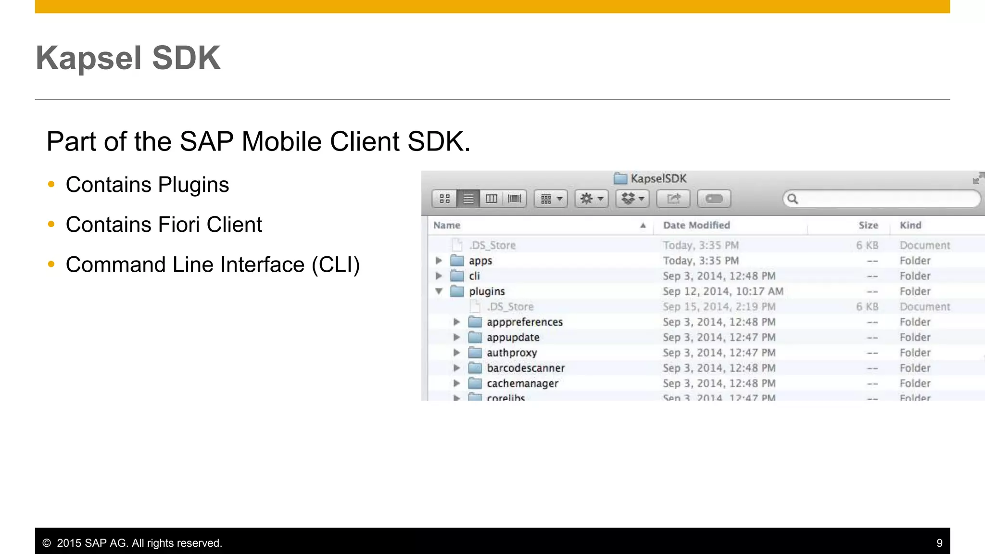This screenshot has width=985, height=554.
Task: Expand the cachemanager folder
Action: pos(456,384)
